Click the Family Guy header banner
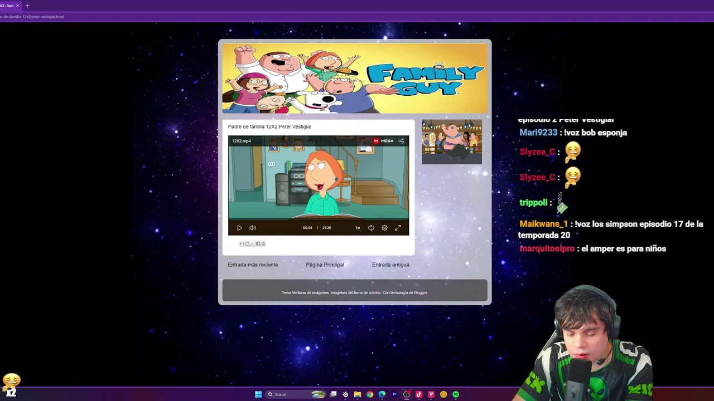Viewport: 714px width, 401px height. coord(355,78)
